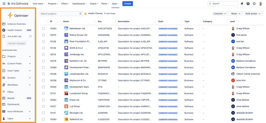266x123 pixels.
Task: Clear the Search projects field
Action: [x=81, y=14]
